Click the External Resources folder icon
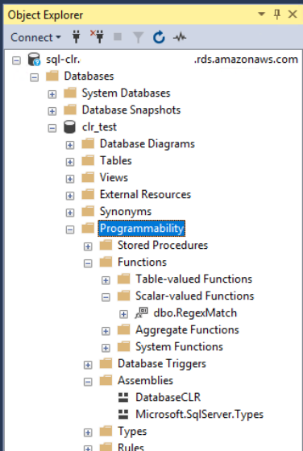Viewport: 303px width, 451px height. click(88, 194)
